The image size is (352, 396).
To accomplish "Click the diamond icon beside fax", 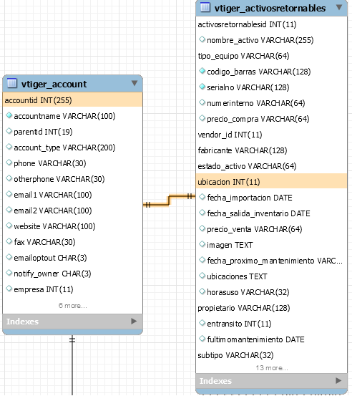I will coord(9,241).
